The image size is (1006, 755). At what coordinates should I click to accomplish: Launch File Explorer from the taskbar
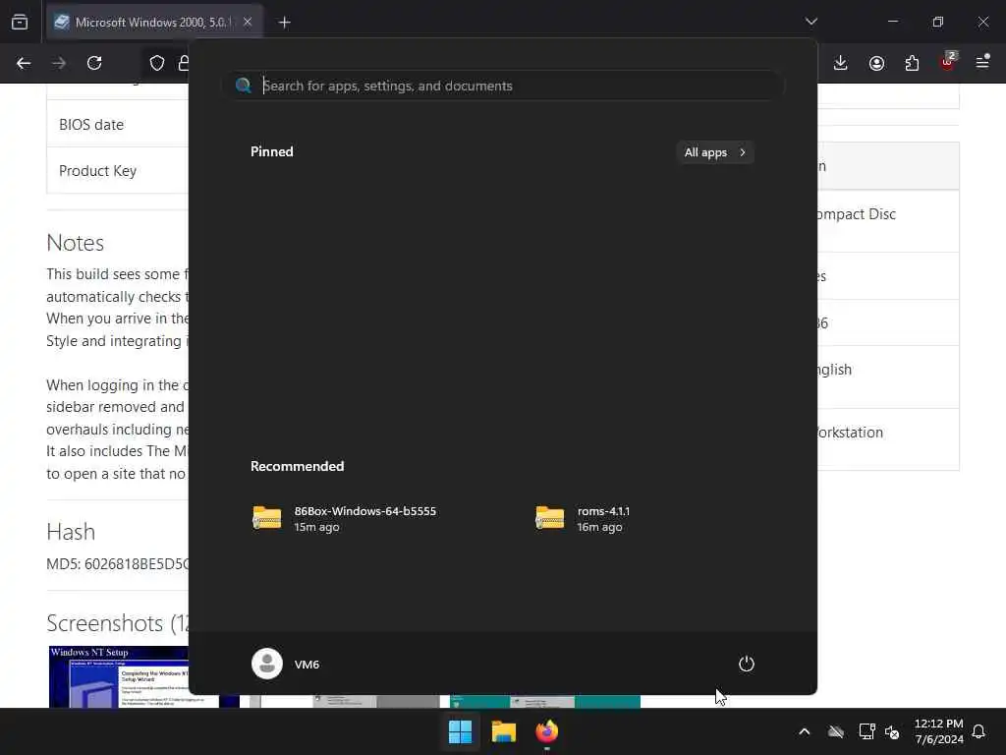click(x=504, y=731)
